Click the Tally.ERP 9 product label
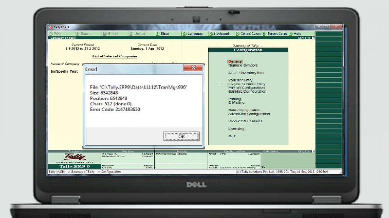Image resolution: width=389 pixels, height=218 pixels. coord(74,167)
